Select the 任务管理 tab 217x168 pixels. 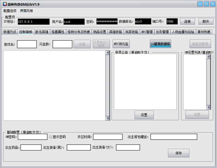coord(162,32)
